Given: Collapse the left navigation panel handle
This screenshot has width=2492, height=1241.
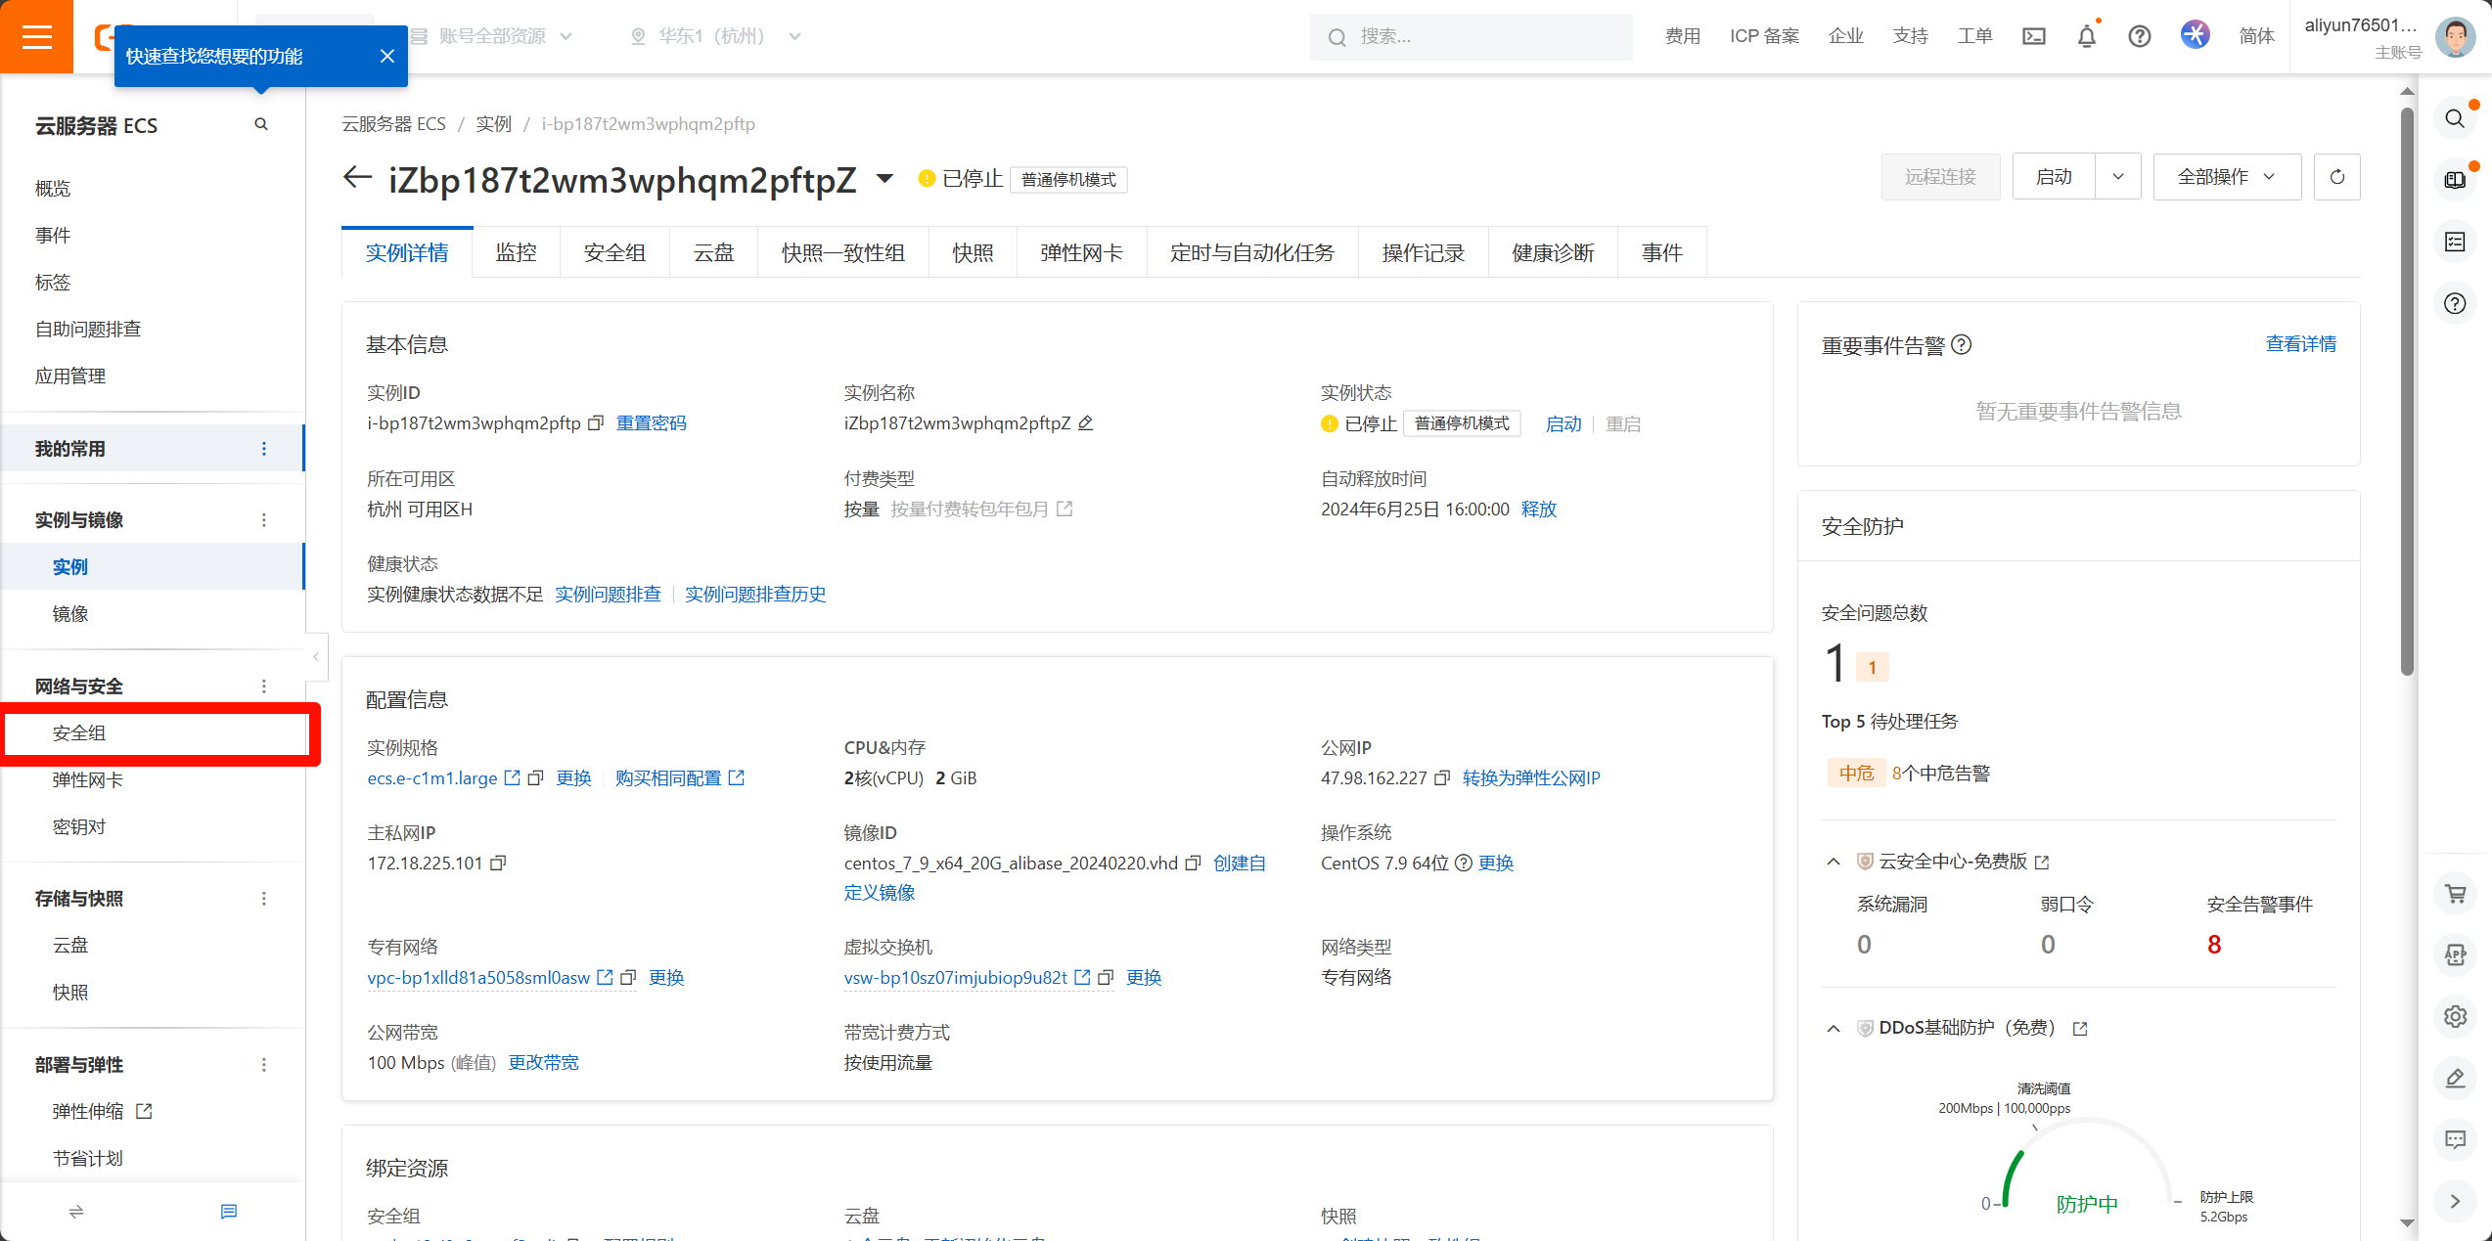Looking at the screenshot, I should 316,657.
